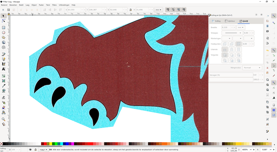The image size is (277, 152).
Task: Open the Bestand menu
Action: point(4,5)
